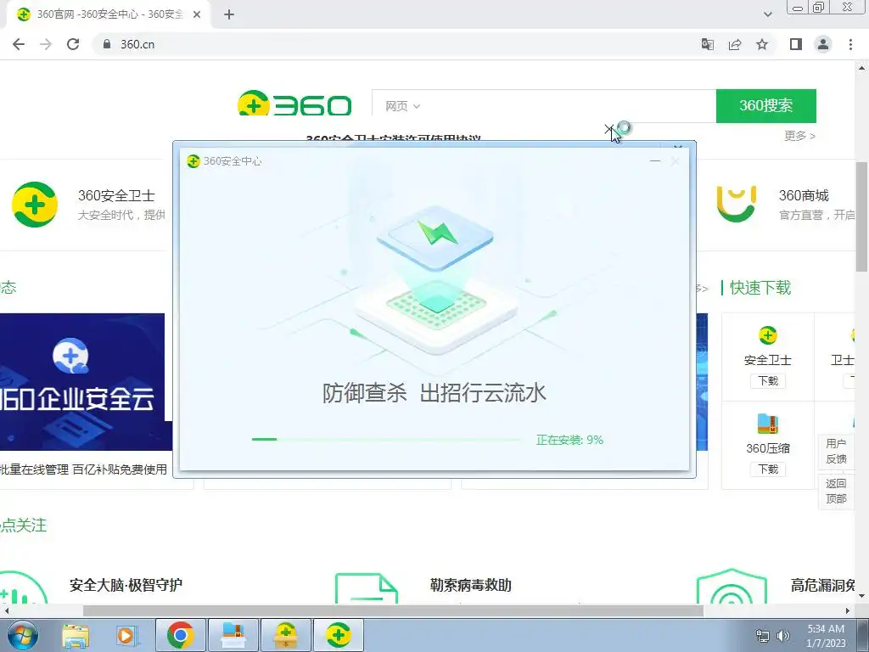
Task: Click the 安全大脑·极智守护 heading
Action: click(126, 585)
